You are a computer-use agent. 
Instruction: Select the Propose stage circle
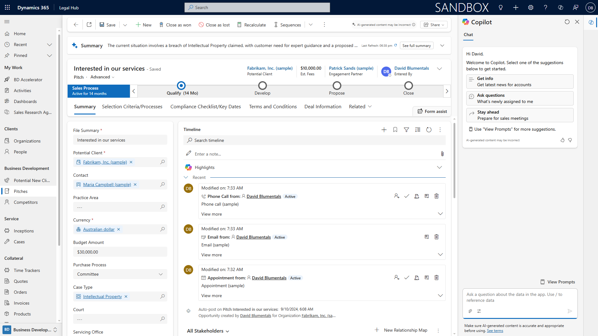coord(337,86)
